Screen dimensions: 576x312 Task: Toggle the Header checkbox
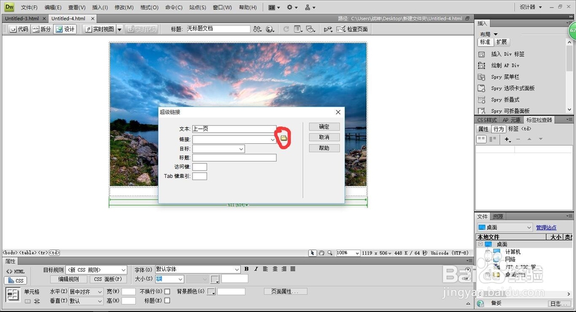167,300
